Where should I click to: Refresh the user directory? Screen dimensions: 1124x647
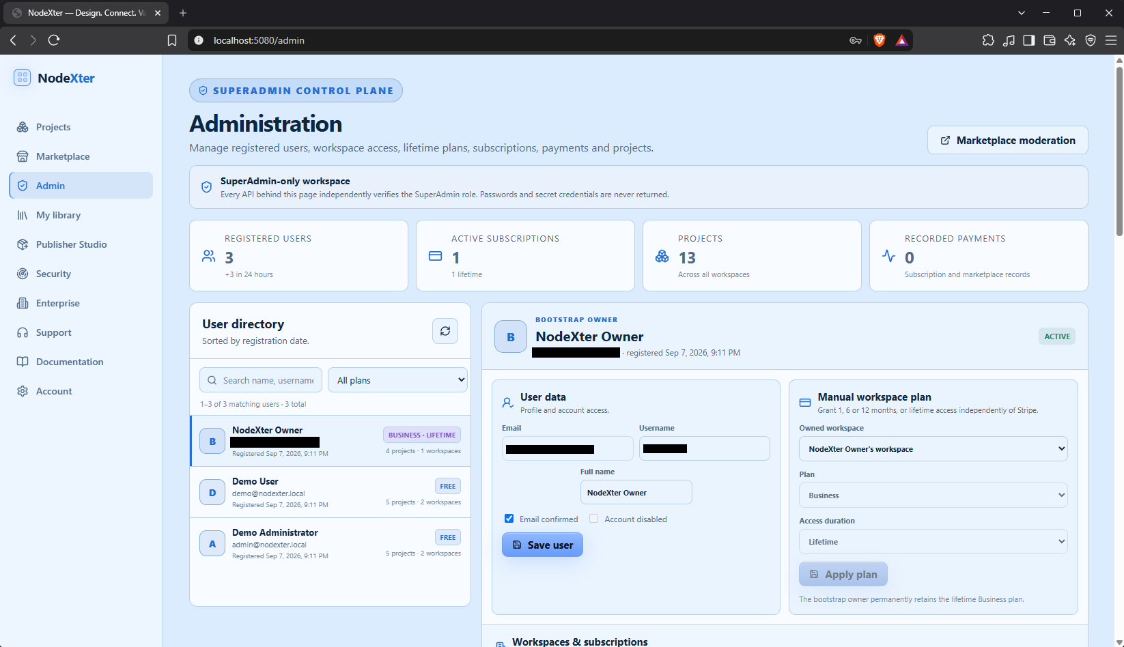tap(445, 331)
